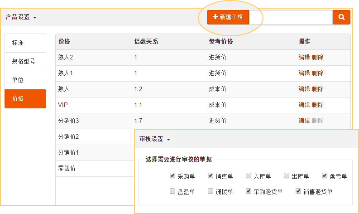Tick the 调拨单 checkbox
This screenshot has width=359, height=214.
click(211, 191)
